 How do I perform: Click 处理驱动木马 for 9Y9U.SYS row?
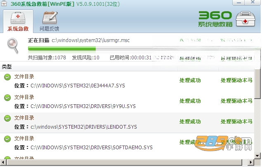click(x=236, y=101)
